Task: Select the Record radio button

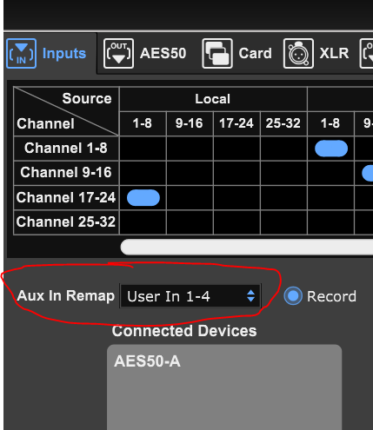Action: [293, 296]
